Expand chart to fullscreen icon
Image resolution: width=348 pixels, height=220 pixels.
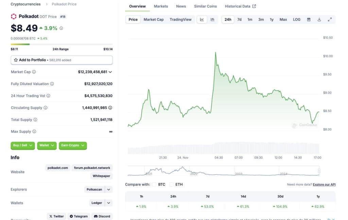coord(330,19)
